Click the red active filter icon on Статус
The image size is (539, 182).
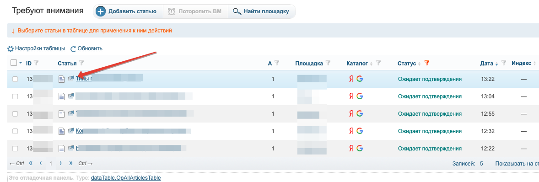(427, 63)
